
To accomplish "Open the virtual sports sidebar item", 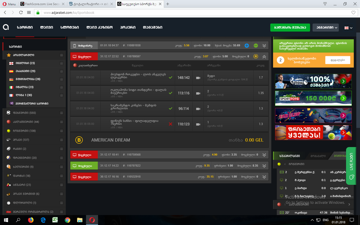I will coord(32,104).
